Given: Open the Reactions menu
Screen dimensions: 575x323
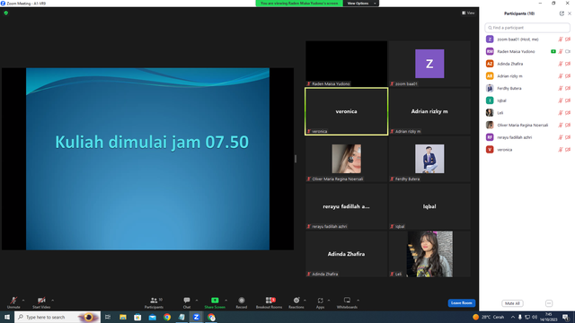Looking at the screenshot, I should point(296,302).
